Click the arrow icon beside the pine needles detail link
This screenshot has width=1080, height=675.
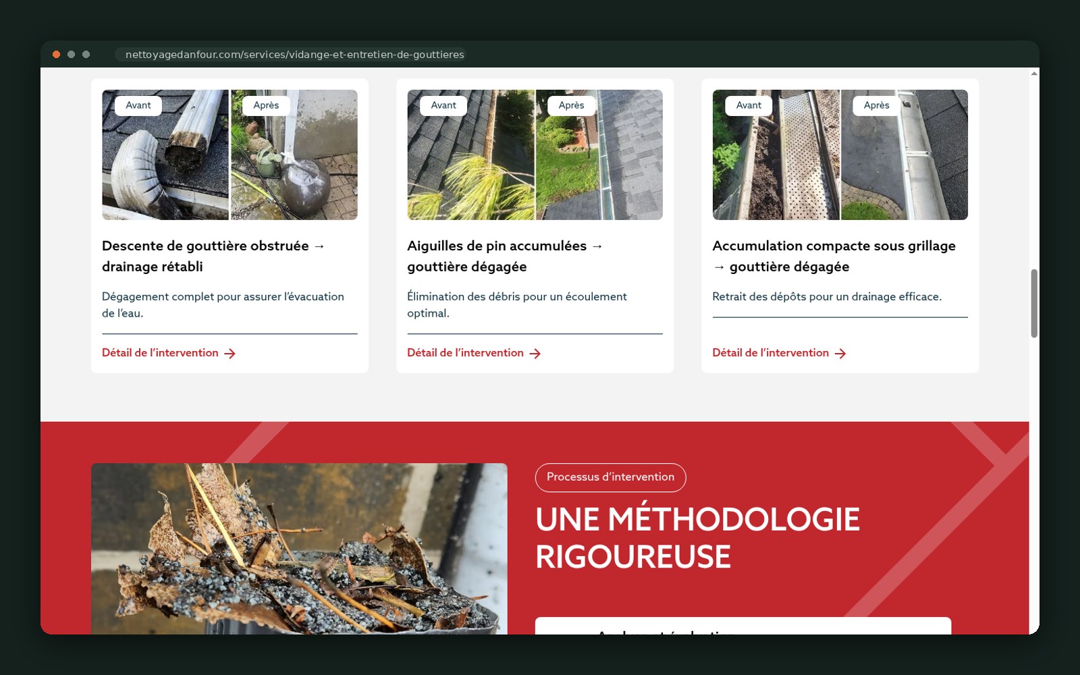click(535, 354)
